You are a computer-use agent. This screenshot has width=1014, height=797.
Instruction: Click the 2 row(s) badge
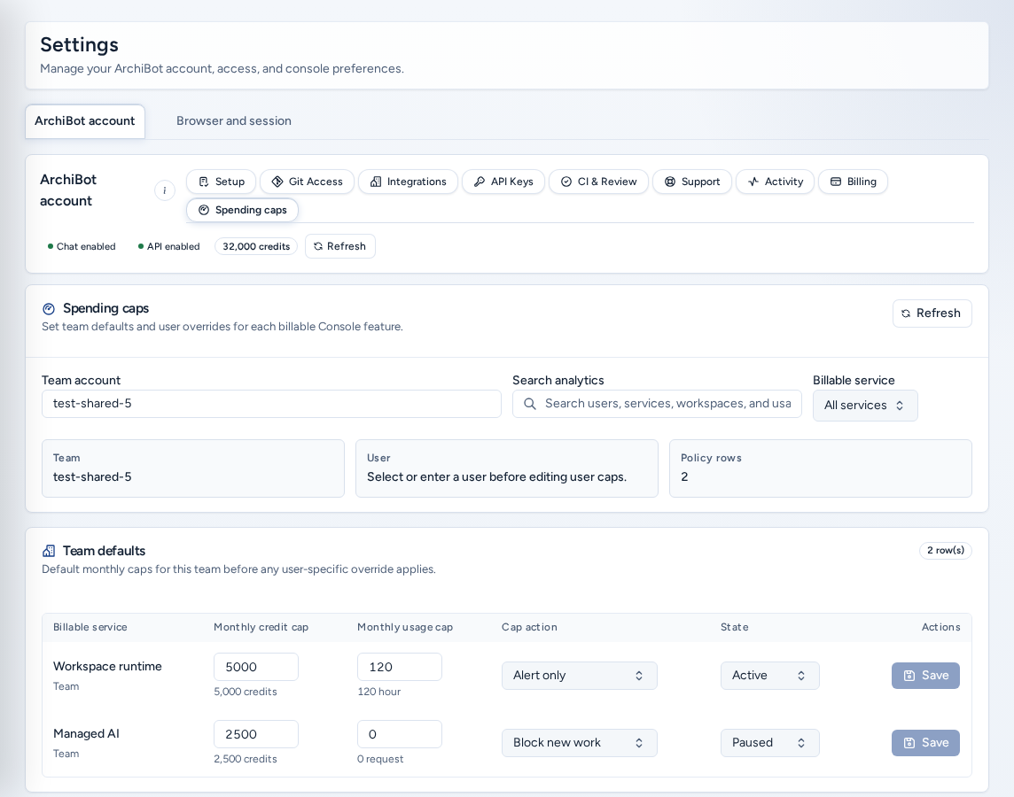(946, 550)
